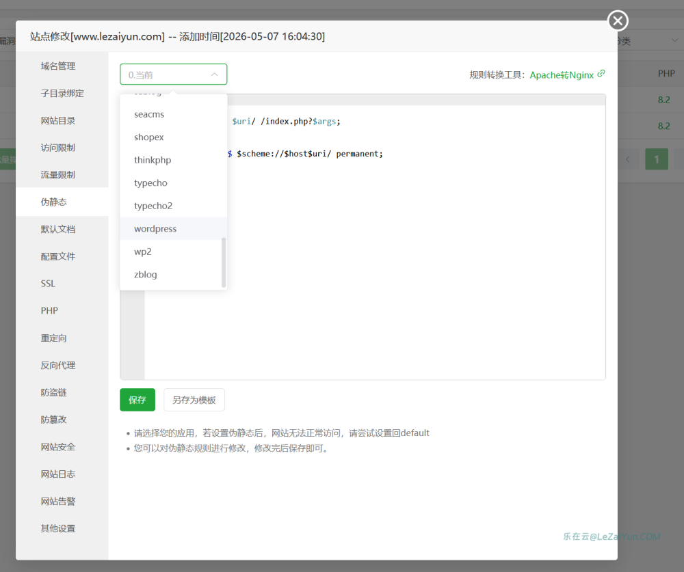
Task: Pick thinkphp rewrite rule
Action: pyautogui.click(x=173, y=160)
